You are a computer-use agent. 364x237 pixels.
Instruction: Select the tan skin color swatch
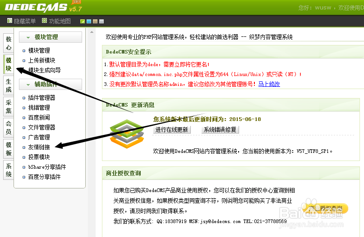click(95, 21)
